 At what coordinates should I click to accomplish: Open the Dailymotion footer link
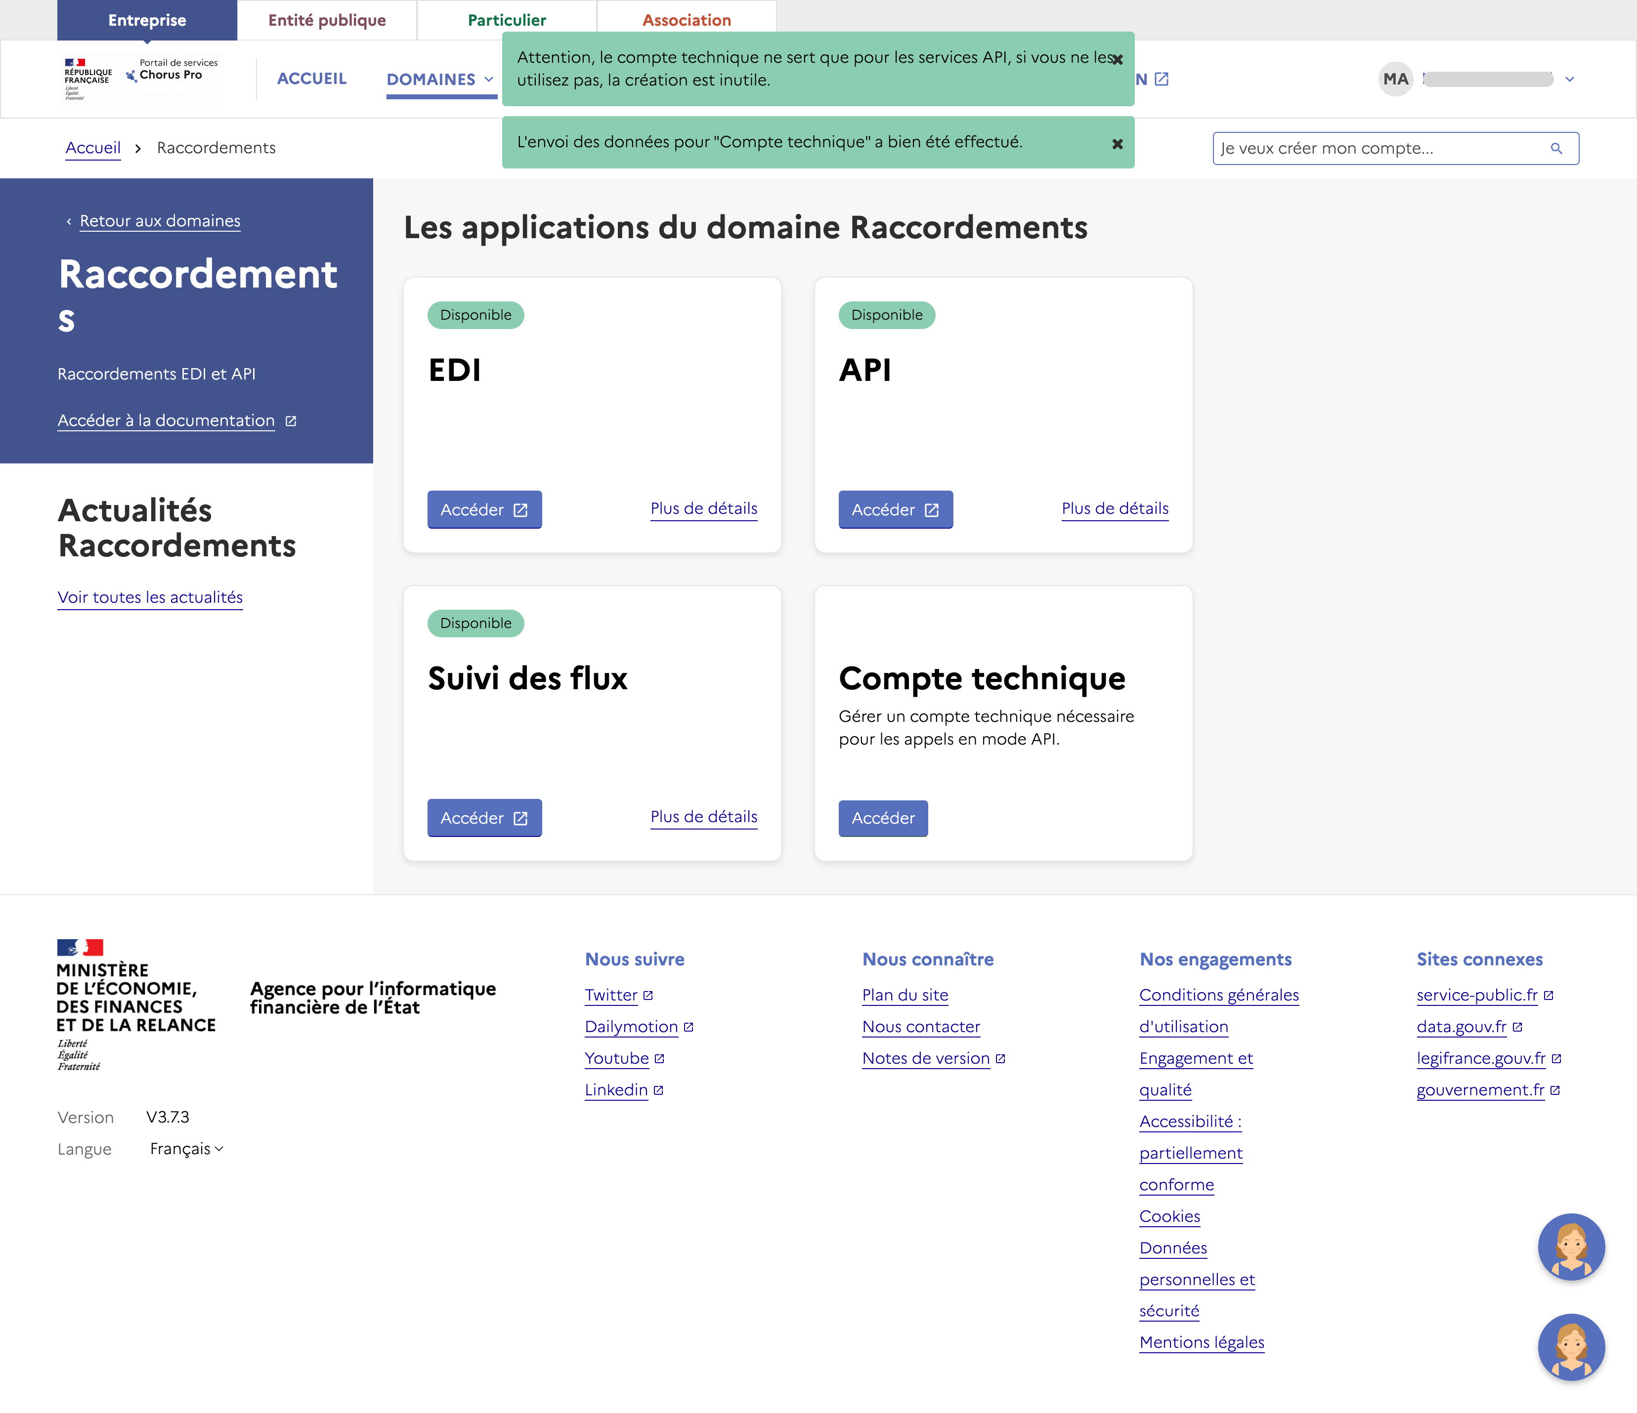631,1027
